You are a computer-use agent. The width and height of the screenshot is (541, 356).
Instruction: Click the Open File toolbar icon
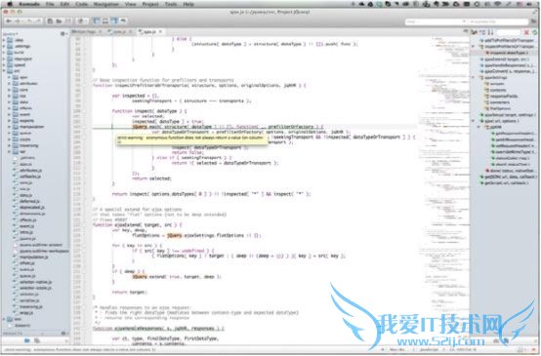click(x=59, y=21)
